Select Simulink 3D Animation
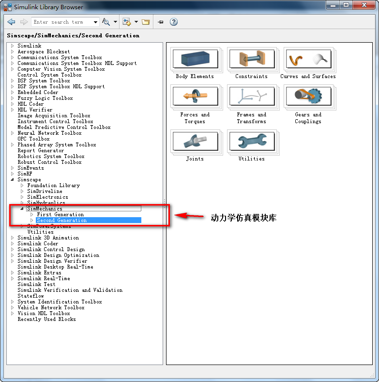 (x=48, y=238)
